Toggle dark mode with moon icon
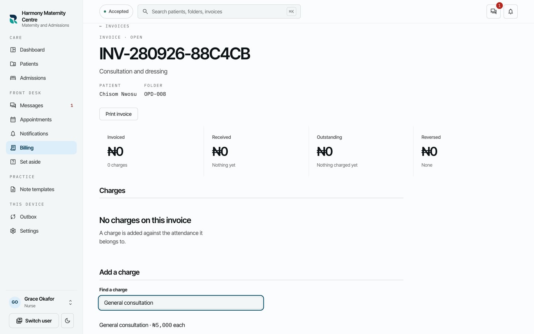The height and width of the screenshot is (334, 534). point(67,321)
